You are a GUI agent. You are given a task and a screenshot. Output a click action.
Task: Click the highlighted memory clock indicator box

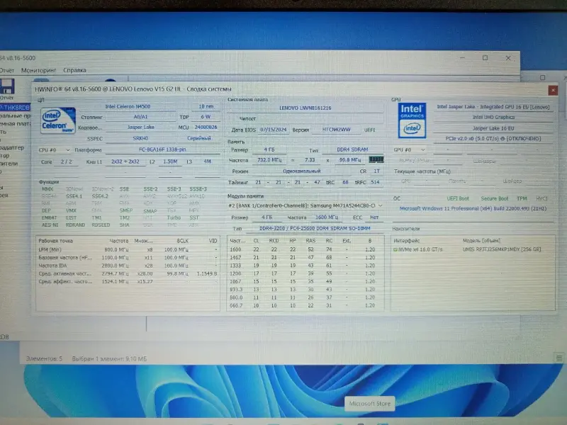coord(375,160)
